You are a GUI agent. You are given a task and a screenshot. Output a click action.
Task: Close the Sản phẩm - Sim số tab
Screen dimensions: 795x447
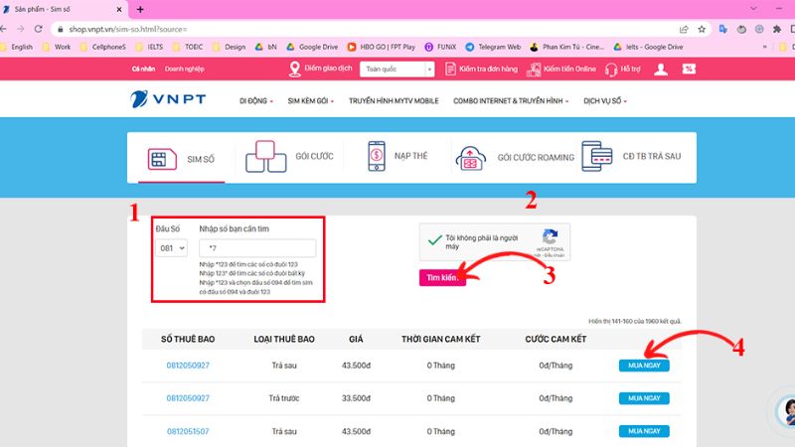pos(119,9)
